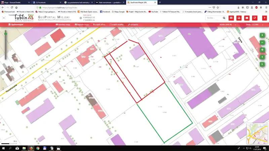Switch to the Hale namiotowe tab
The width and height of the screenshot is (269, 151).
tap(110, 2)
